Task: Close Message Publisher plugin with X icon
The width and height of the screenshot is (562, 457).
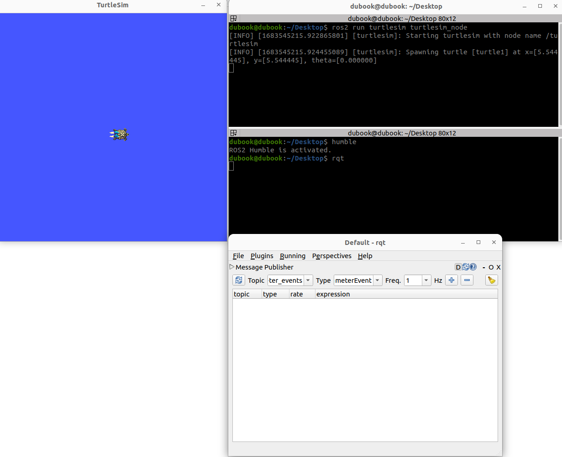Action: pyautogui.click(x=499, y=267)
